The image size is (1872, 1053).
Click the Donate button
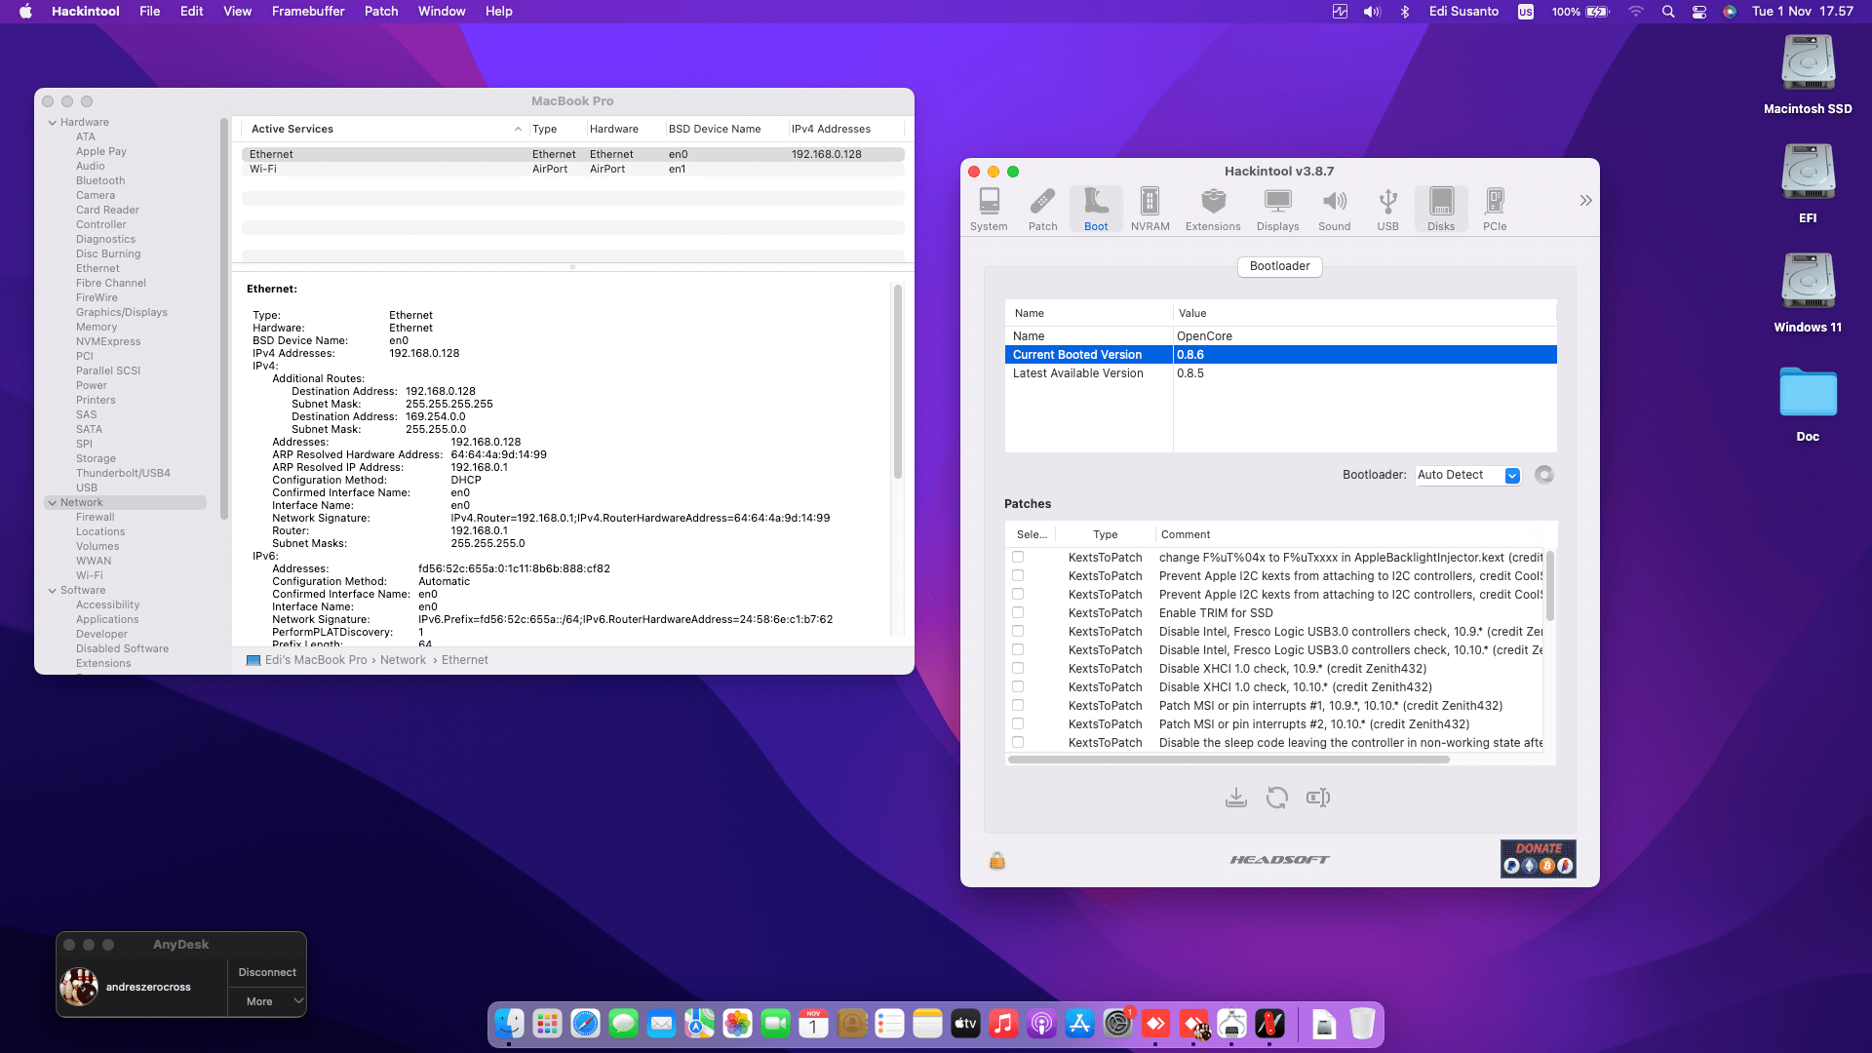click(x=1538, y=858)
